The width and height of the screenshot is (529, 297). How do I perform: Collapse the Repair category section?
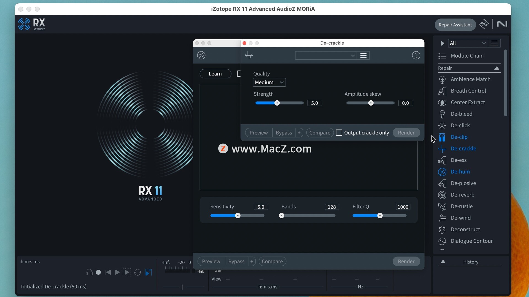(x=497, y=68)
